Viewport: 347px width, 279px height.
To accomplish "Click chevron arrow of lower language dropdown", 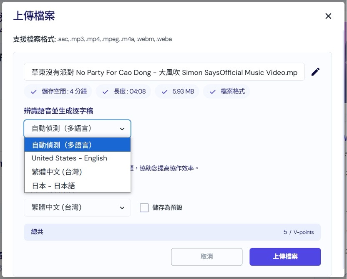I will (x=122, y=208).
